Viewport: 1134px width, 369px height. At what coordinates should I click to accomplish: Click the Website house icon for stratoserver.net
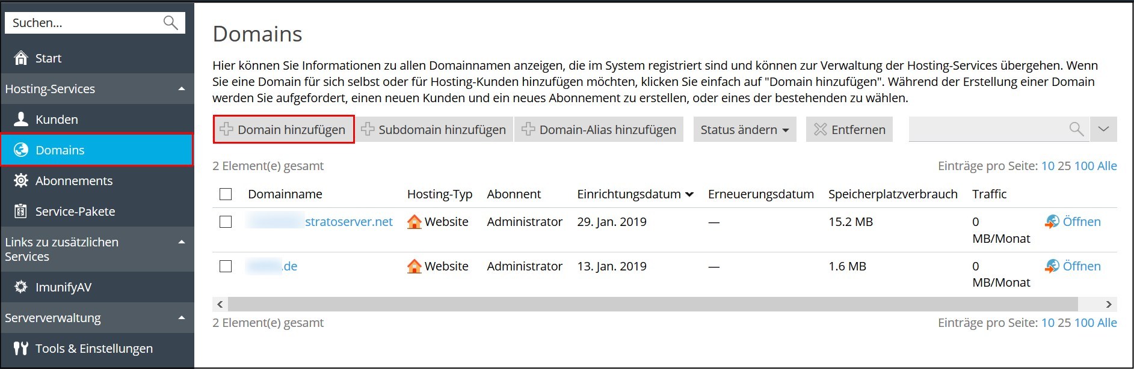[x=413, y=221]
